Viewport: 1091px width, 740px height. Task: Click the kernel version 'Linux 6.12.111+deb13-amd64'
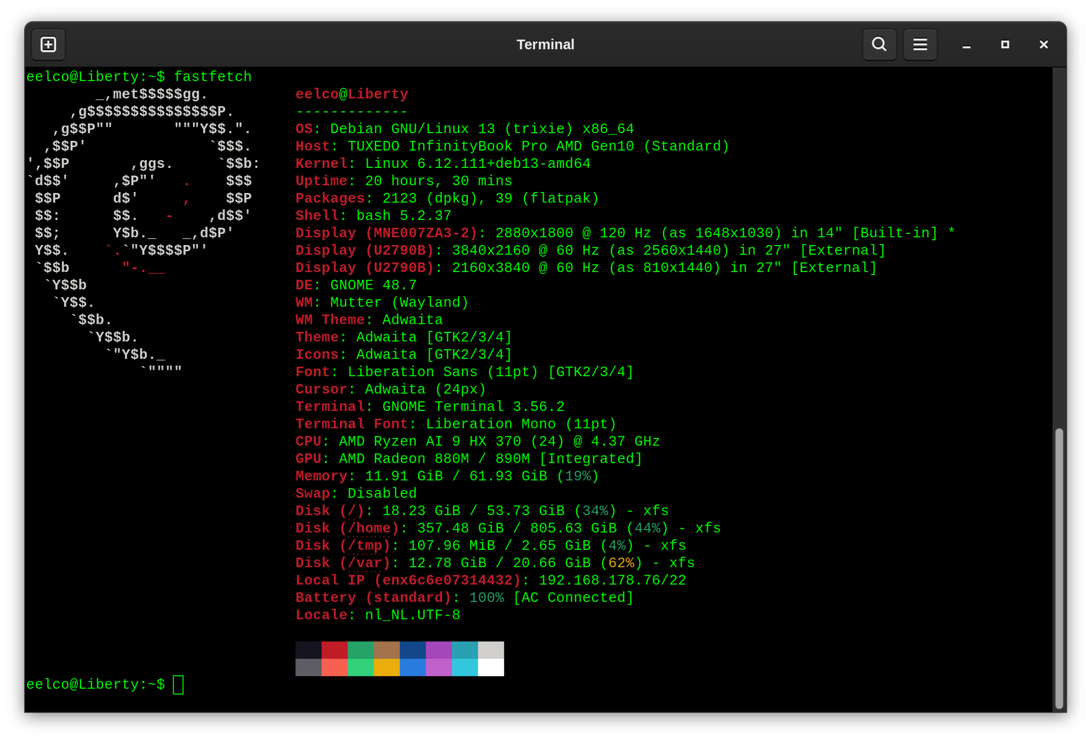(x=477, y=164)
